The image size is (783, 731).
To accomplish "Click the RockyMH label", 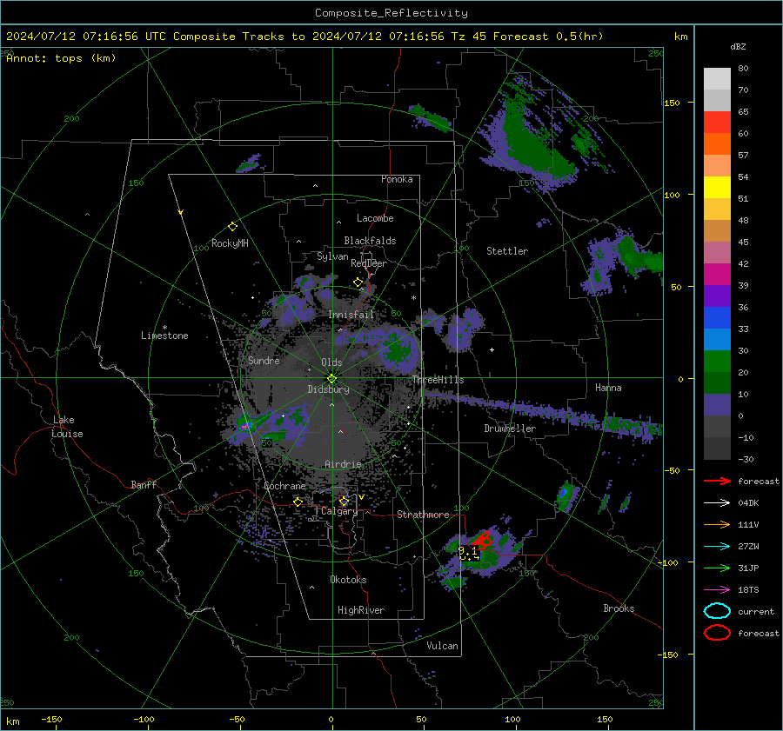I will point(230,243).
